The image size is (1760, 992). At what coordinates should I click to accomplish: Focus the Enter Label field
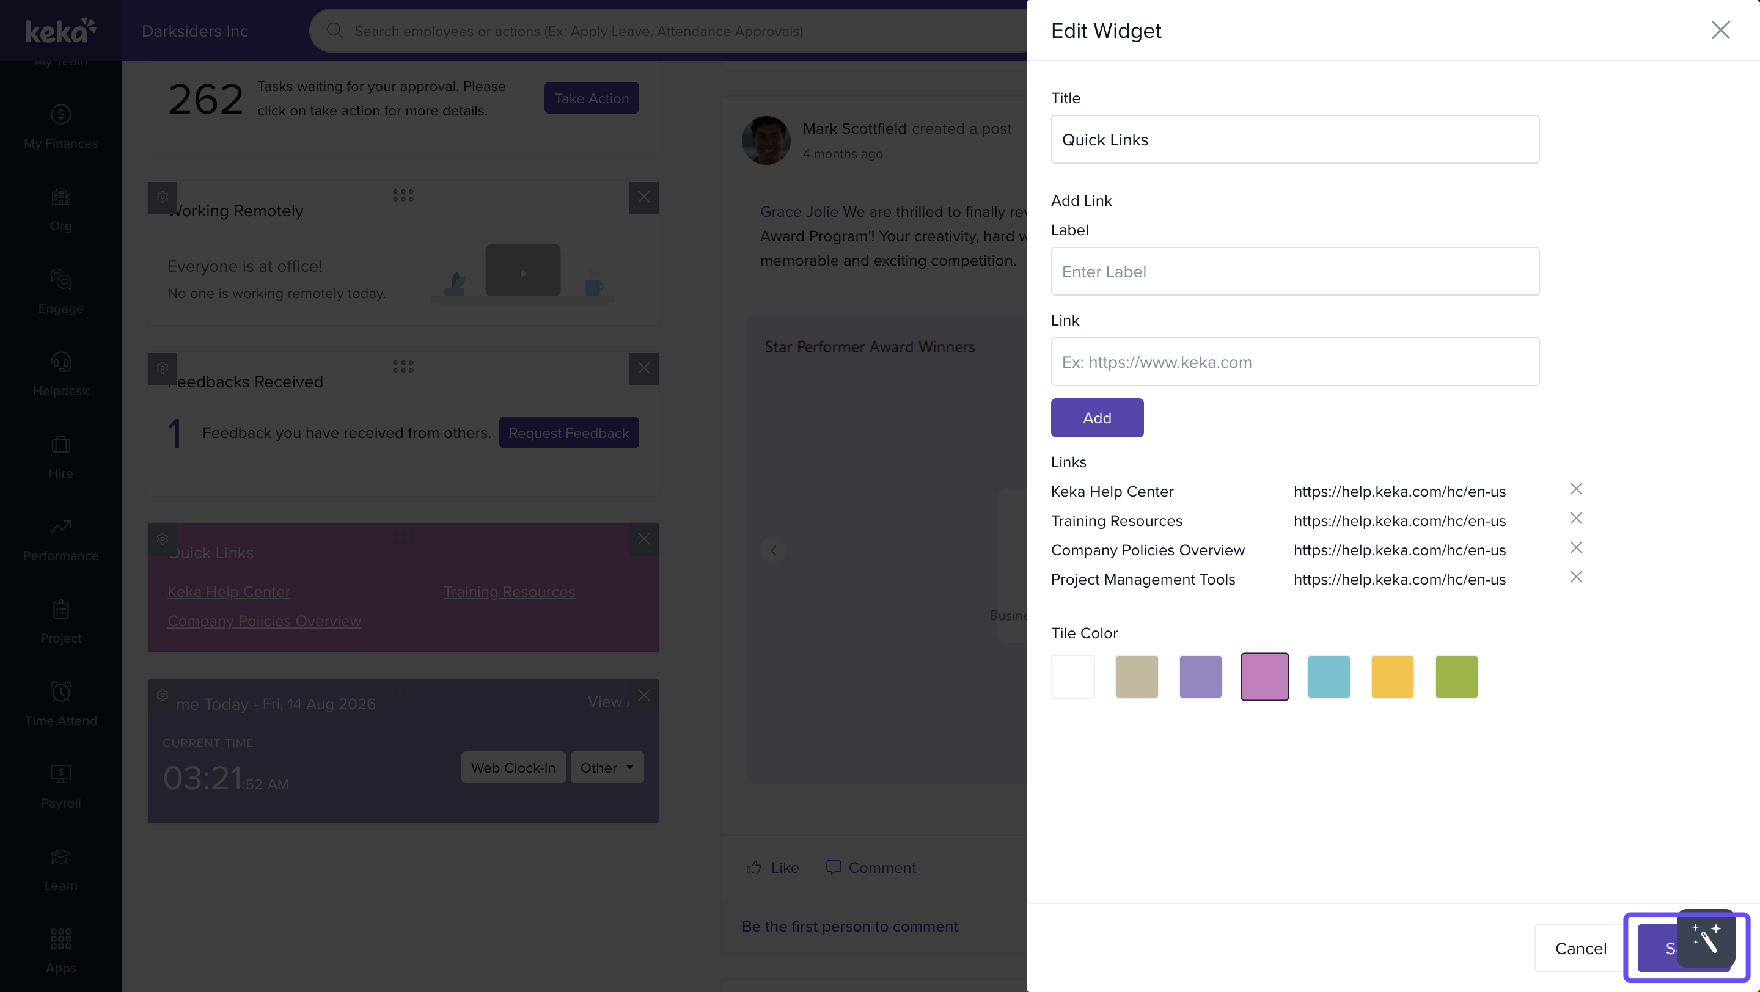pyautogui.click(x=1295, y=271)
